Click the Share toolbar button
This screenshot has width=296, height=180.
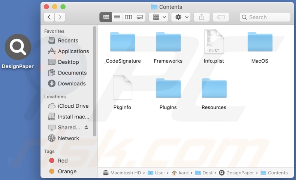tap(202, 17)
